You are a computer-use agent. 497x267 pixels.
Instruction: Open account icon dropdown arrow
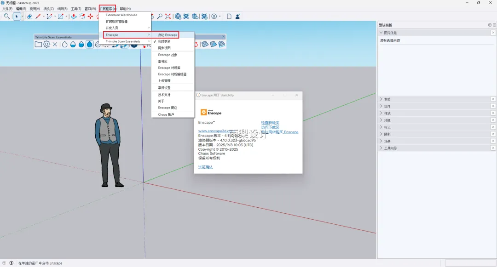click(x=220, y=17)
